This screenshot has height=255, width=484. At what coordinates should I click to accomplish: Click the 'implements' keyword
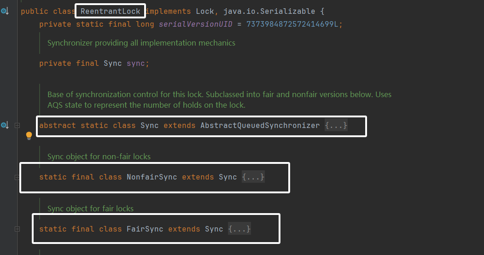pos(168,12)
